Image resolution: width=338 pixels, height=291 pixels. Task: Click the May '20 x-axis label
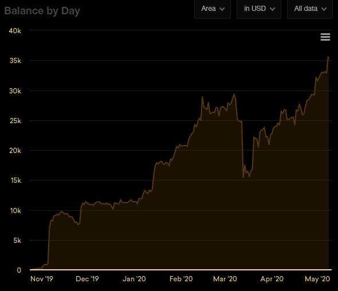pyautogui.click(x=317, y=279)
